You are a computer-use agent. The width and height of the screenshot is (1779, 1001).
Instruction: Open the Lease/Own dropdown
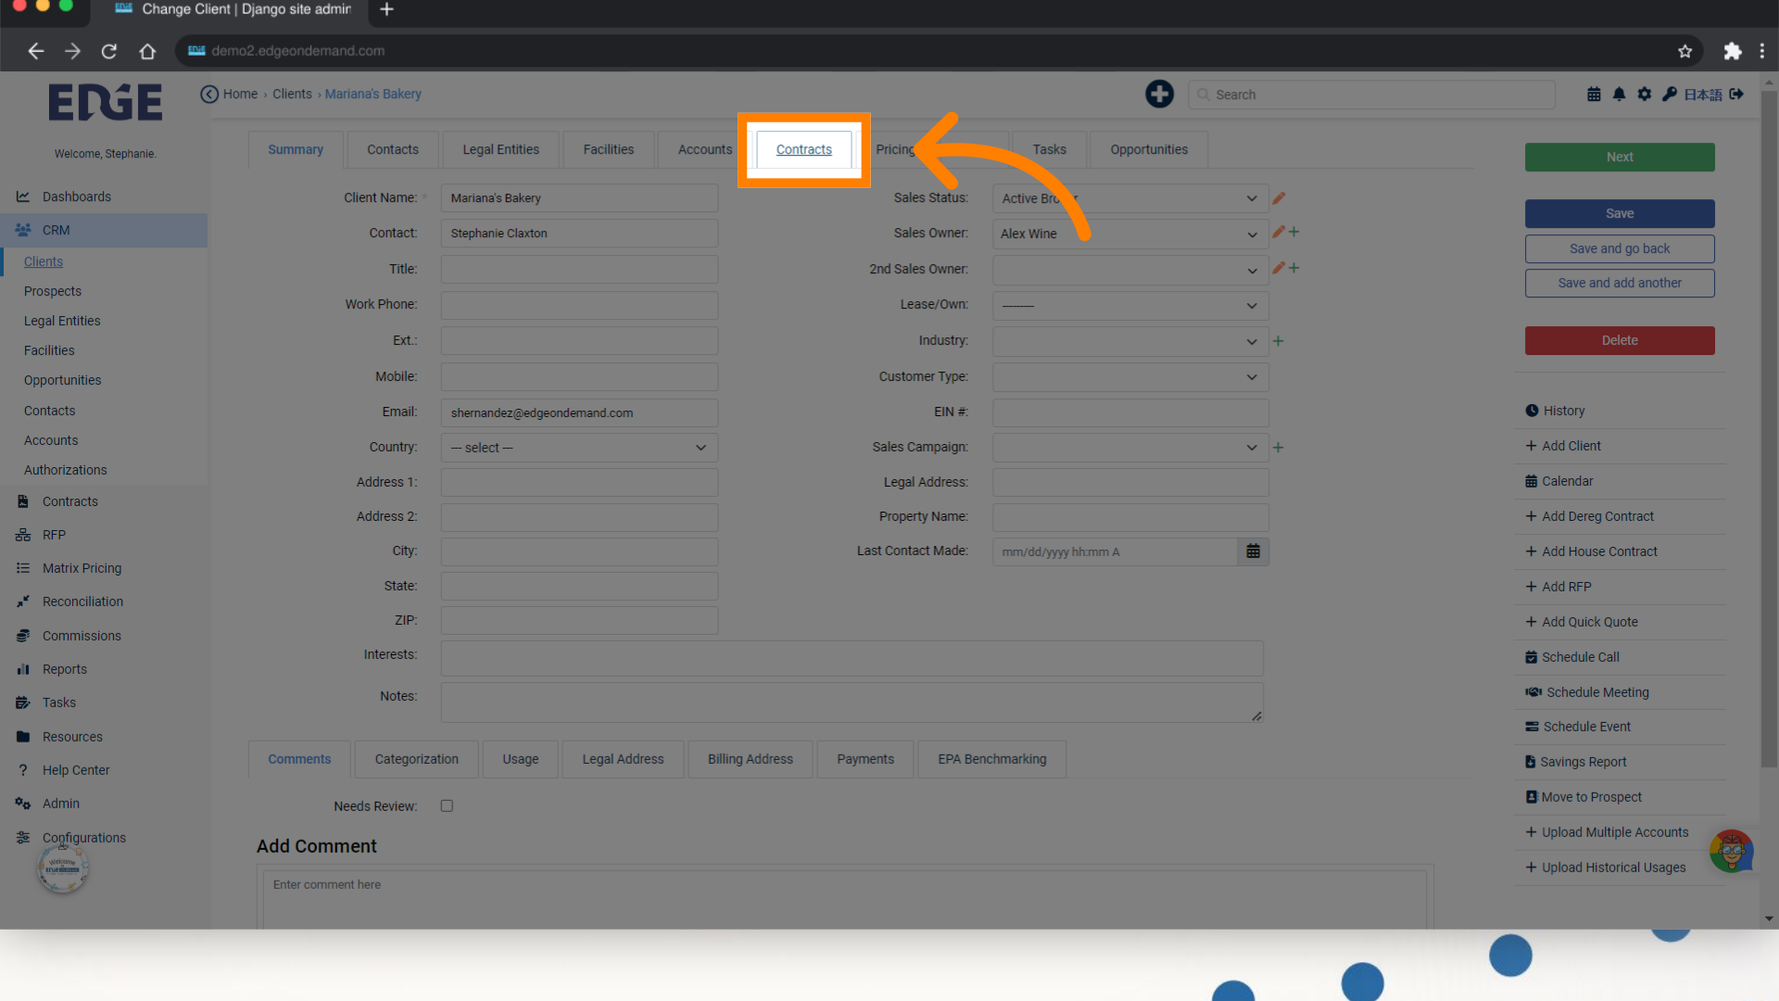[1130, 305]
